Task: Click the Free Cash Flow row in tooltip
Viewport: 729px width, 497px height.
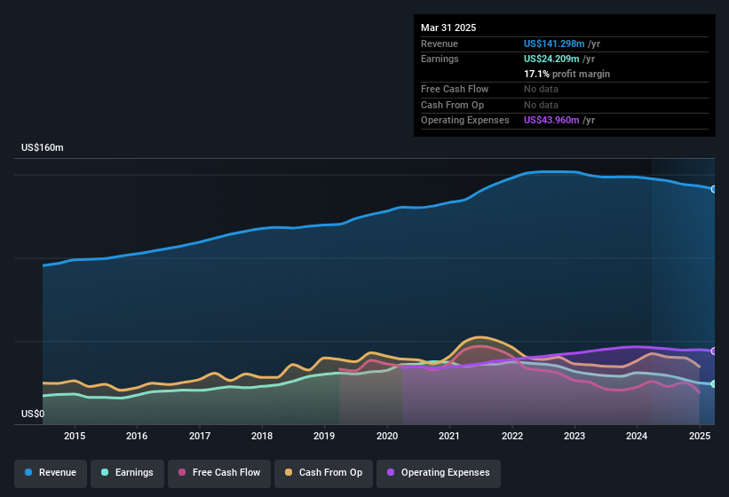Action: click(565, 90)
